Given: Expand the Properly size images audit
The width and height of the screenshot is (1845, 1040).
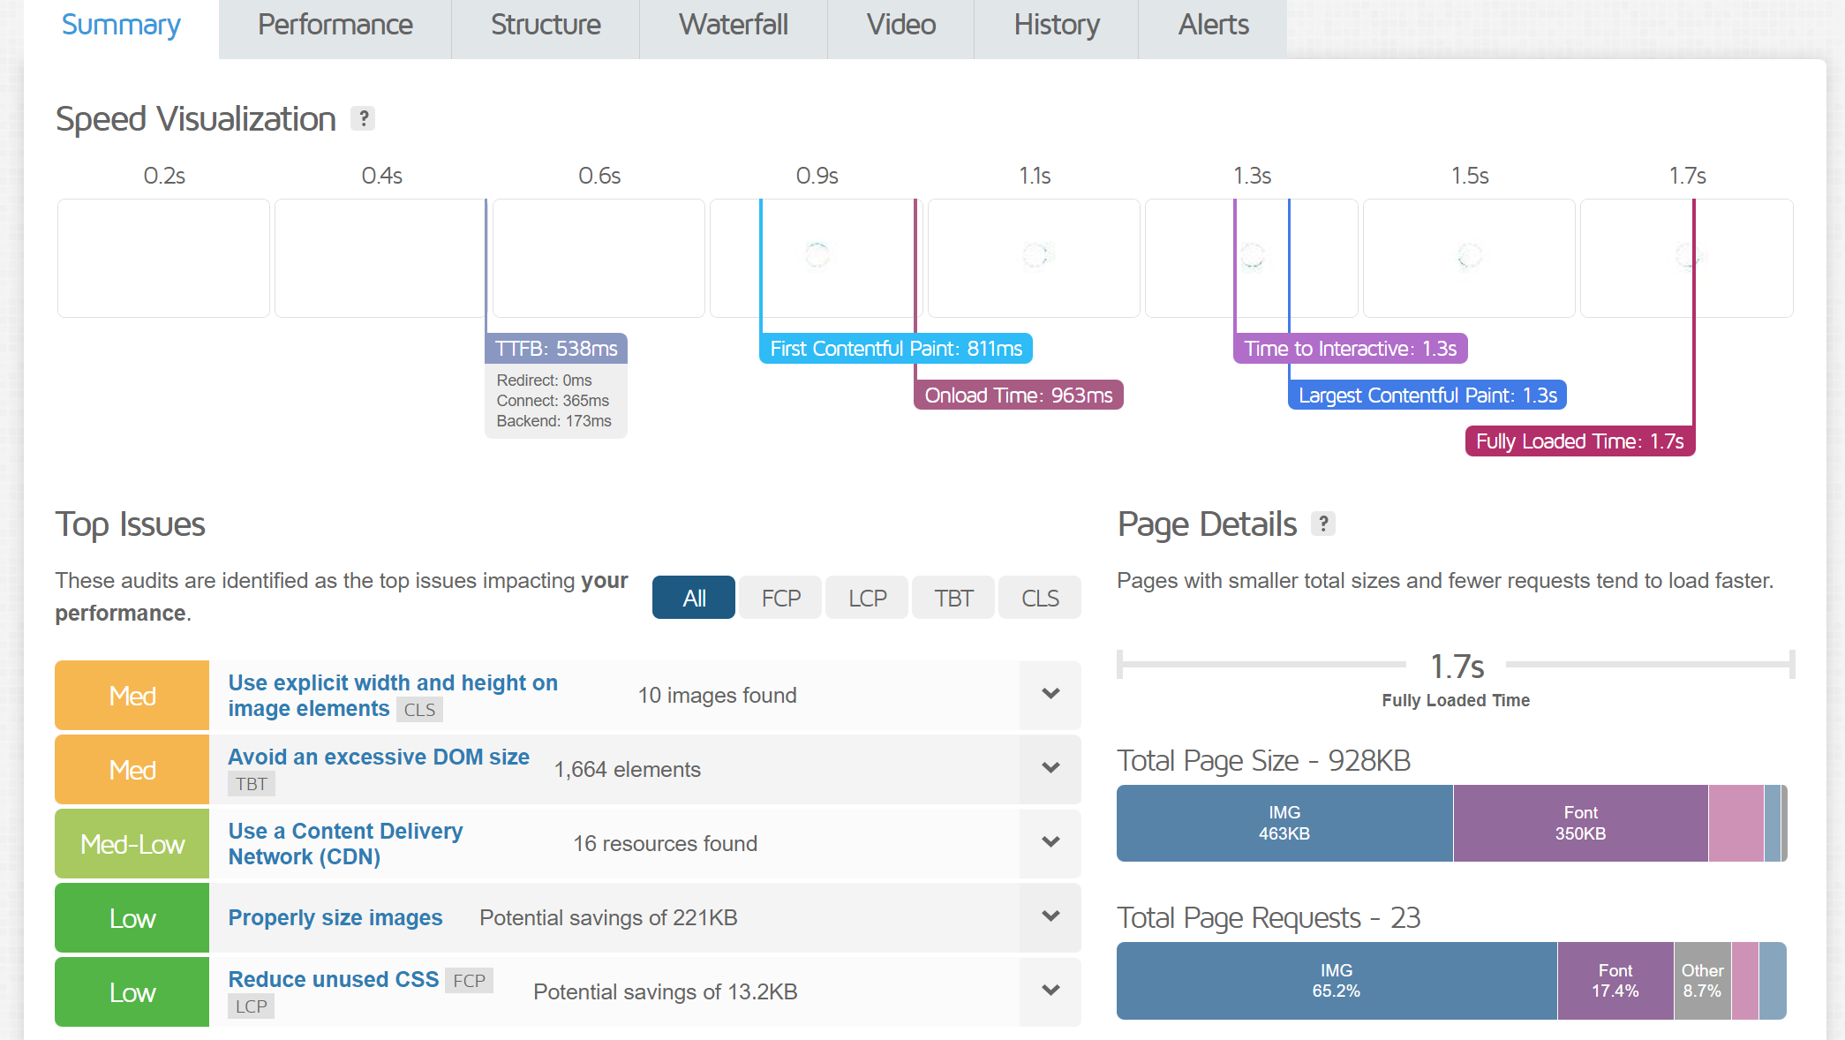Looking at the screenshot, I should click(1051, 917).
